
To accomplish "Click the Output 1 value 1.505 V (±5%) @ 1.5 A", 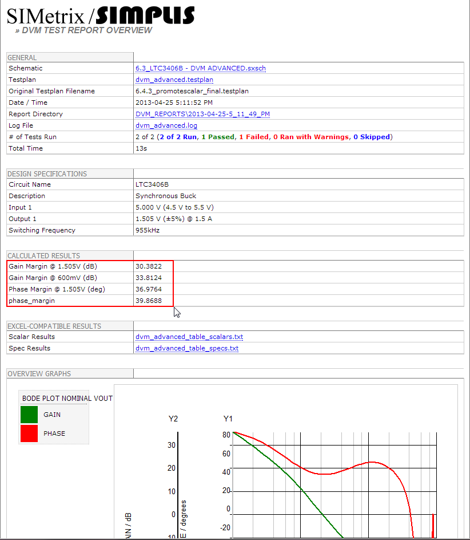I will (174, 219).
